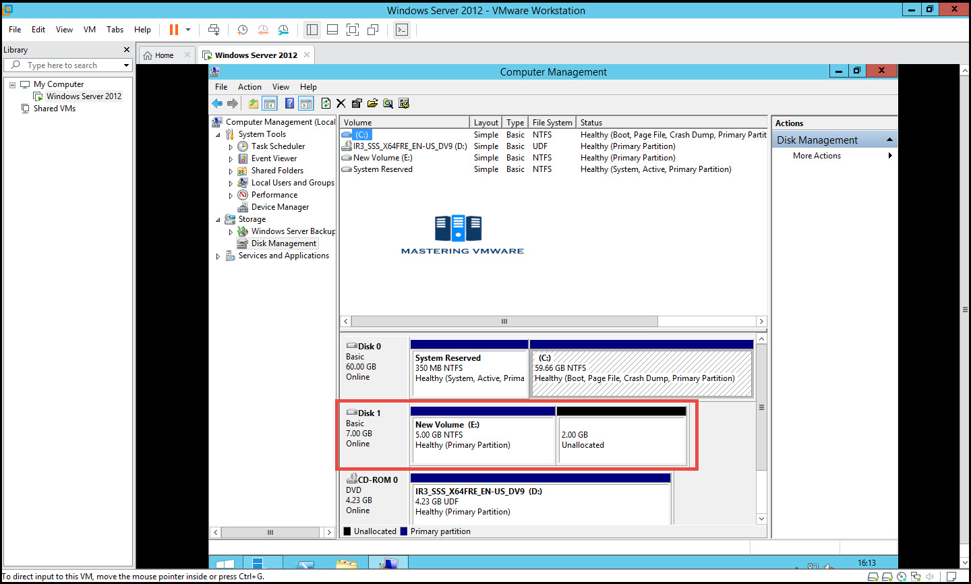The image size is (971, 584).
Task: Sort by the File System column header
Action: pyautogui.click(x=552, y=123)
